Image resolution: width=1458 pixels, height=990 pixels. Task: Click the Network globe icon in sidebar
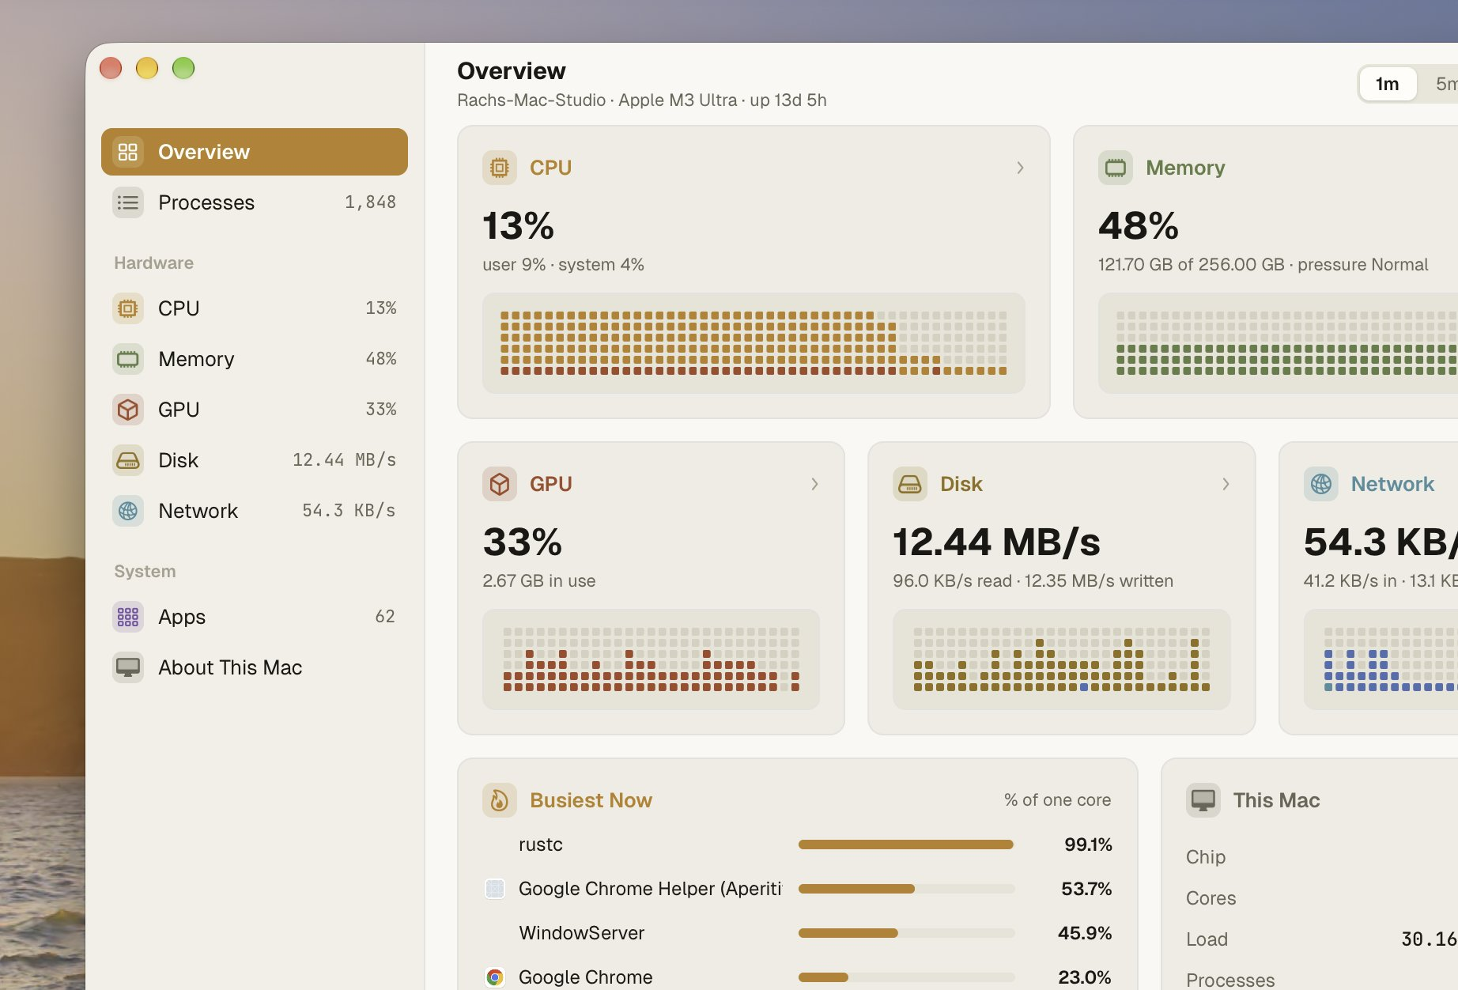(128, 511)
